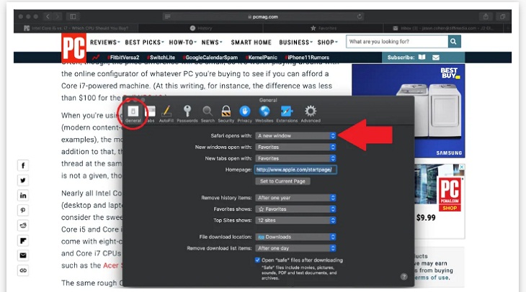Open the NEWS menu

(212, 42)
